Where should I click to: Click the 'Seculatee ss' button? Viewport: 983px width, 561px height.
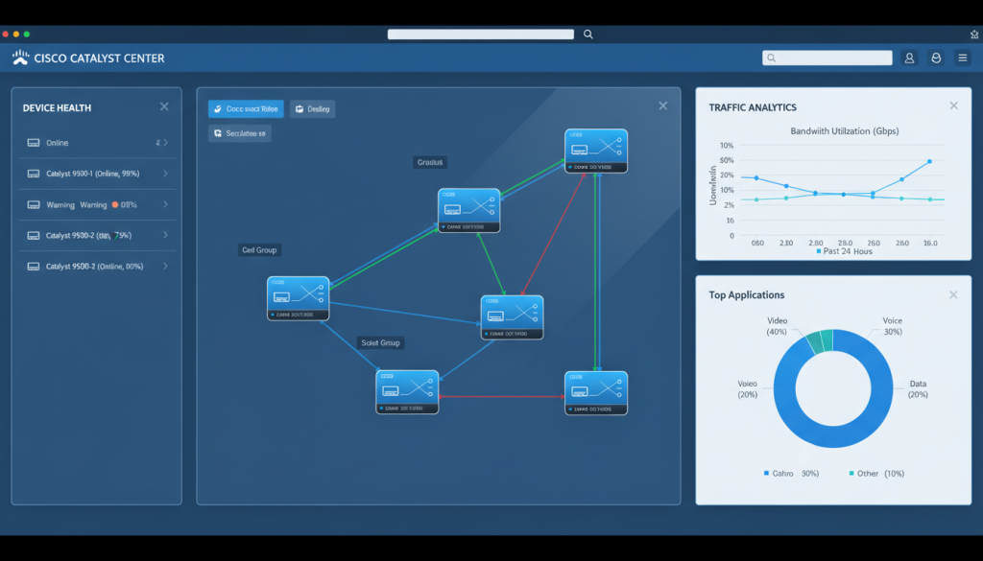point(239,133)
